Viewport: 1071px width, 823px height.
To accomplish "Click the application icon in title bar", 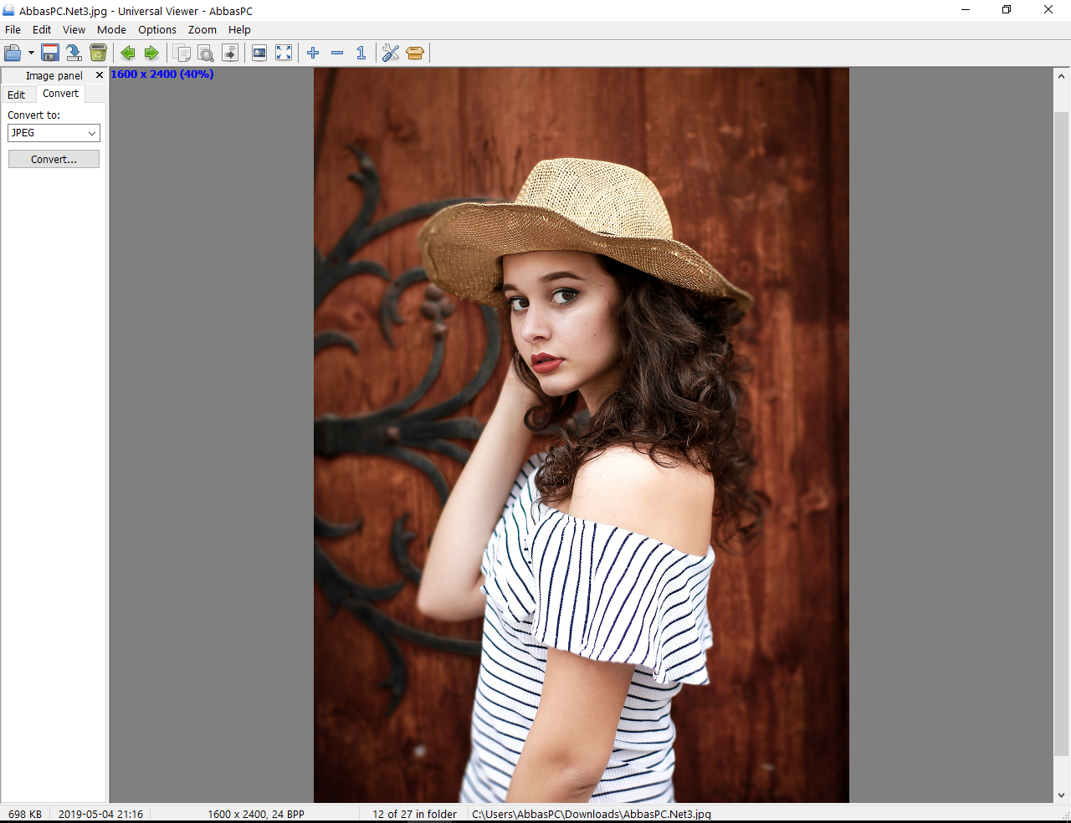I will click(8, 11).
